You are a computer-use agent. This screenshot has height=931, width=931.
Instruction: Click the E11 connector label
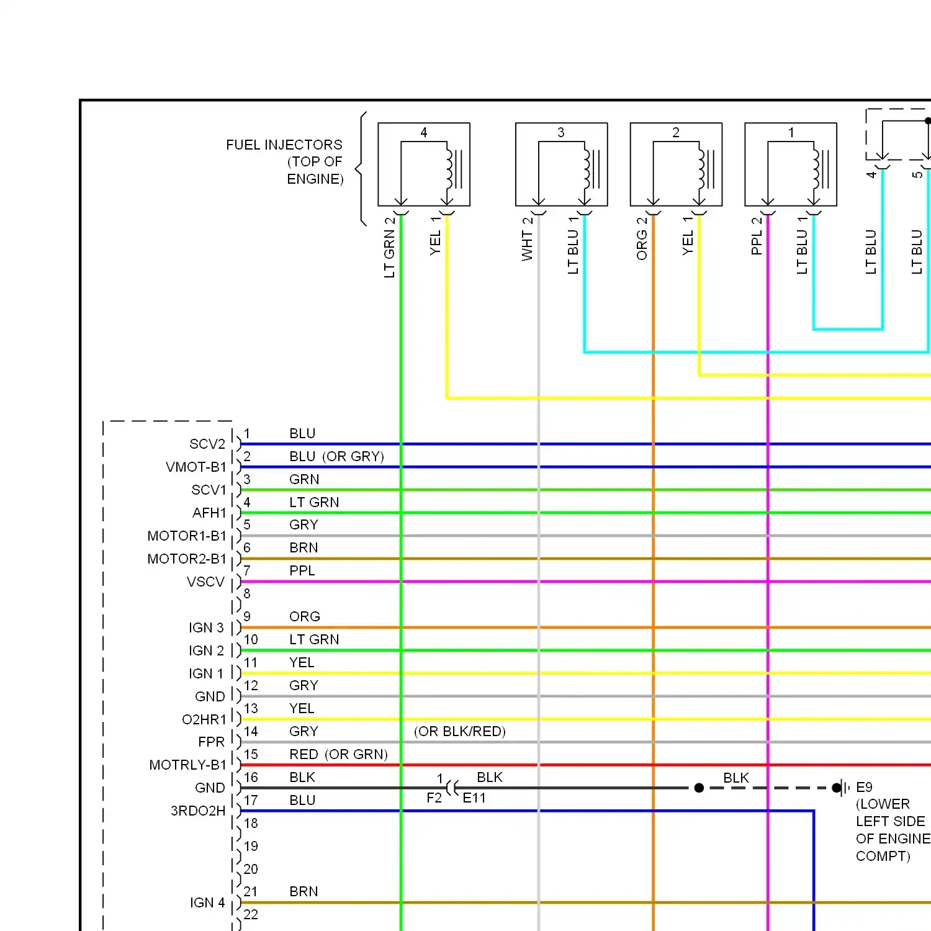pyautogui.click(x=474, y=798)
